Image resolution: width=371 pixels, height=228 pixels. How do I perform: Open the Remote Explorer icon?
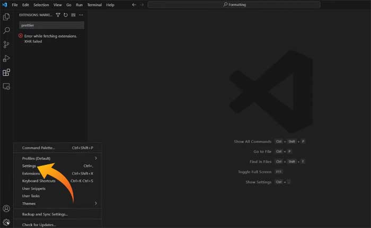6,86
